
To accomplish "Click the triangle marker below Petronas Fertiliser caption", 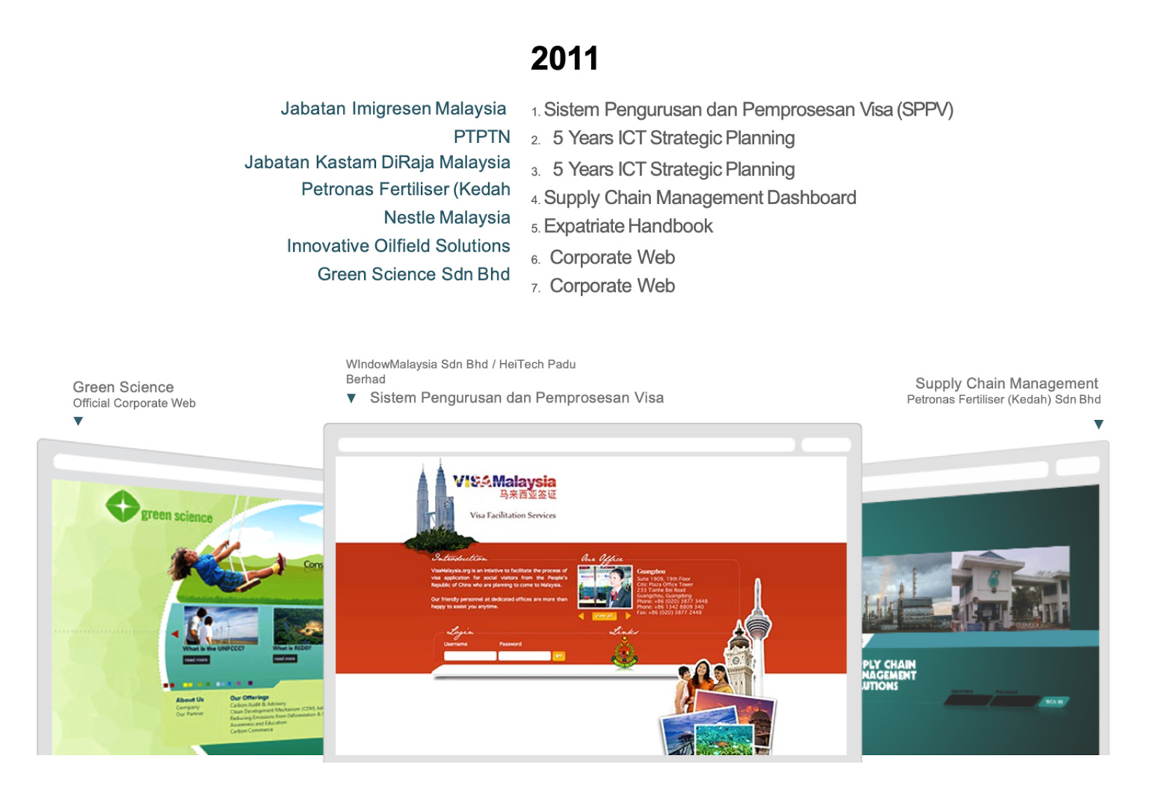I will coord(1098,424).
